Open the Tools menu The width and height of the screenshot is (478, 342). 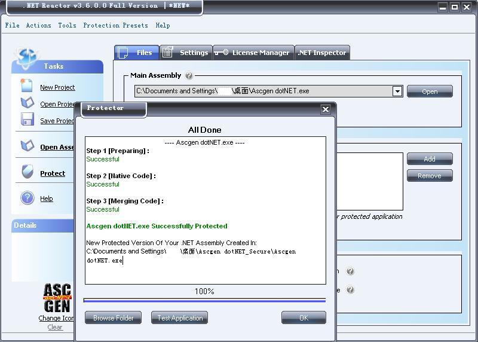67,25
